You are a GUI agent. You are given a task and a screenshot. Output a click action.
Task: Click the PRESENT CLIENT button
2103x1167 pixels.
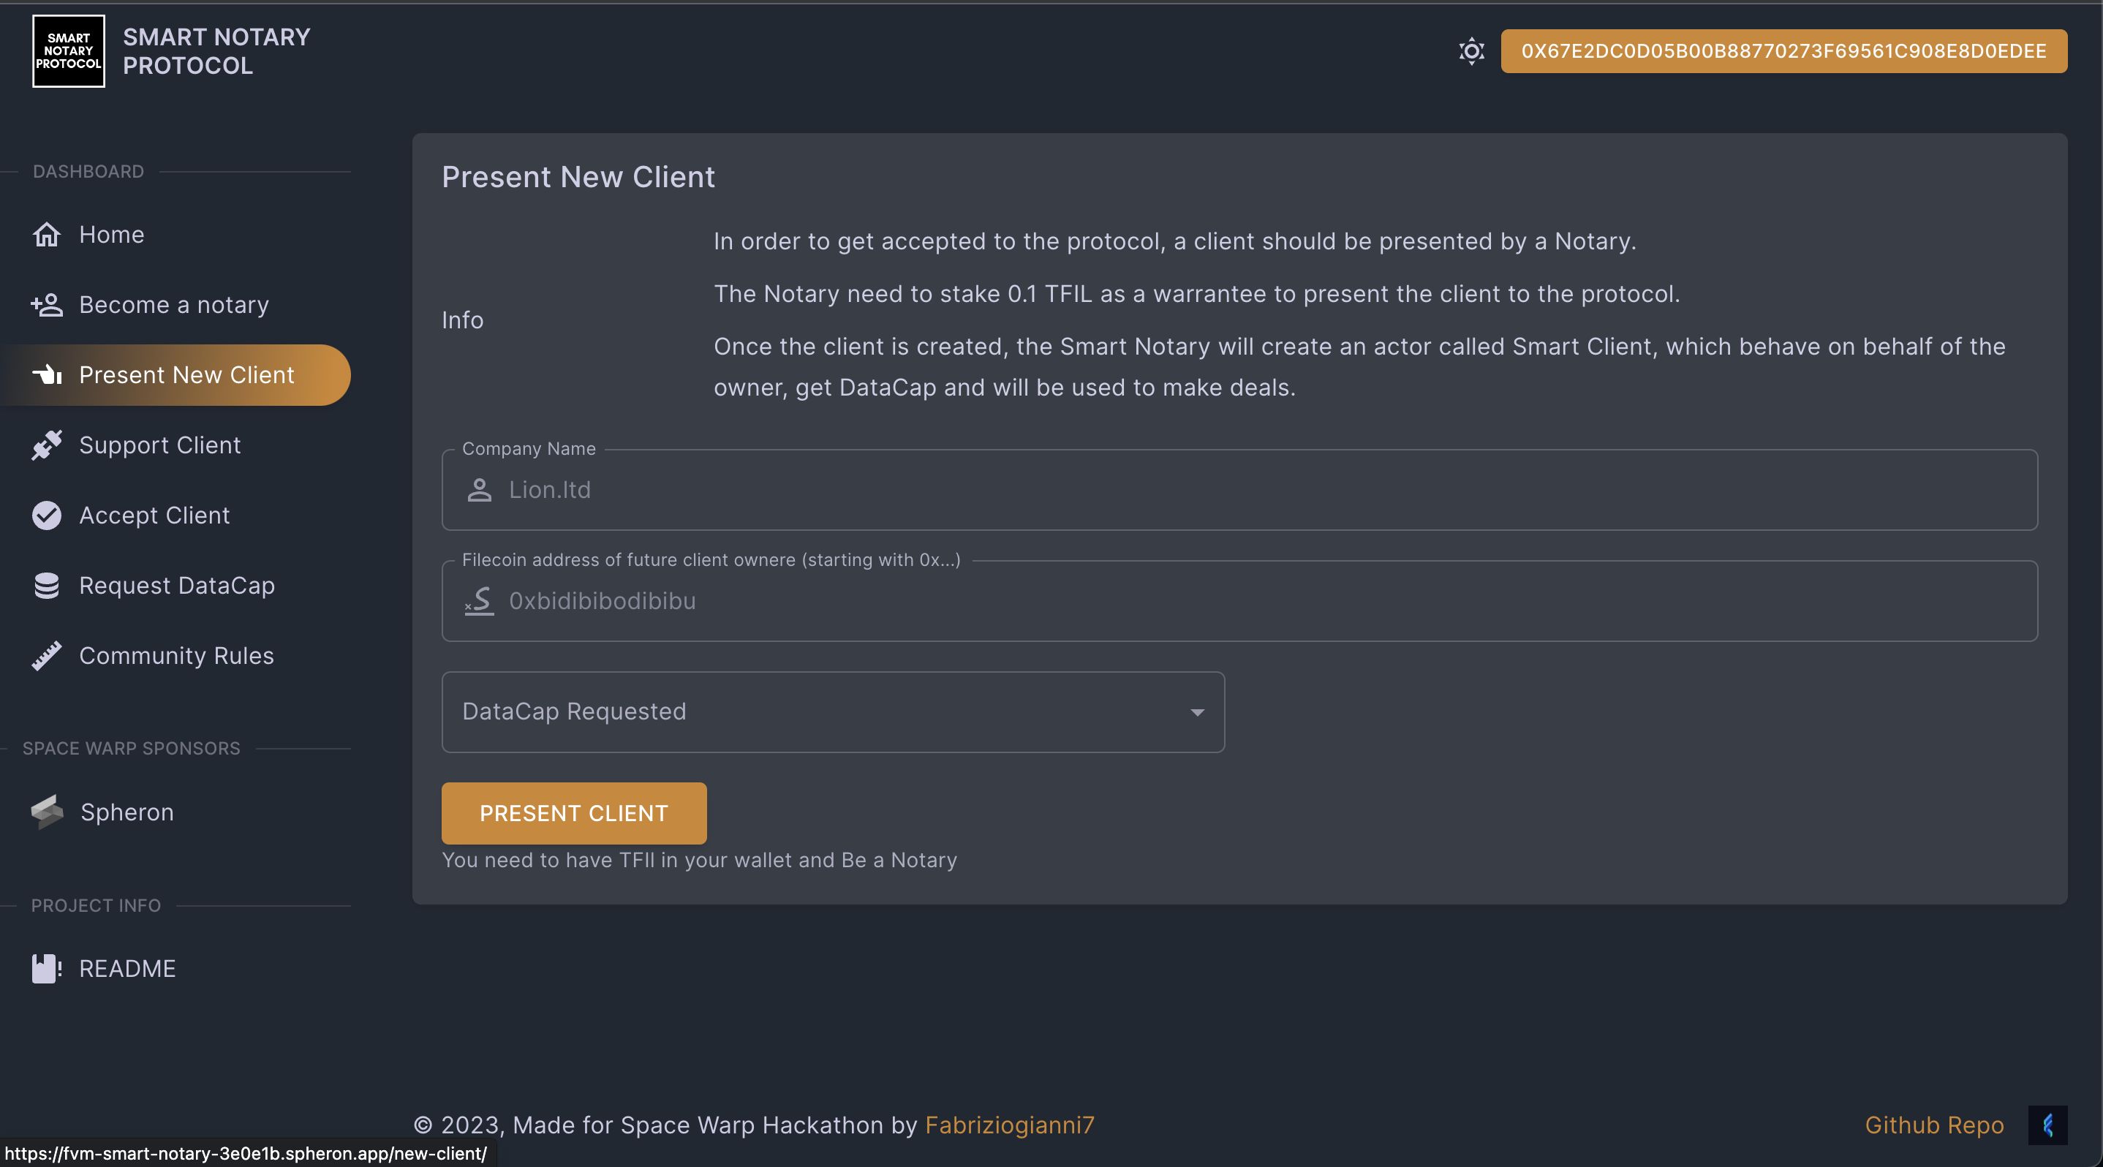point(574,813)
